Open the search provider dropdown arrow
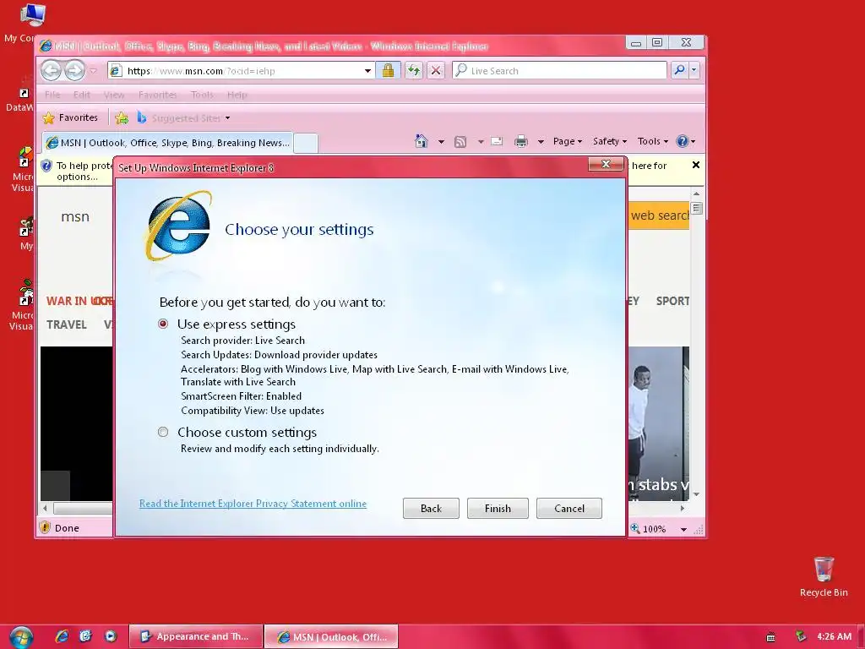 click(x=694, y=69)
